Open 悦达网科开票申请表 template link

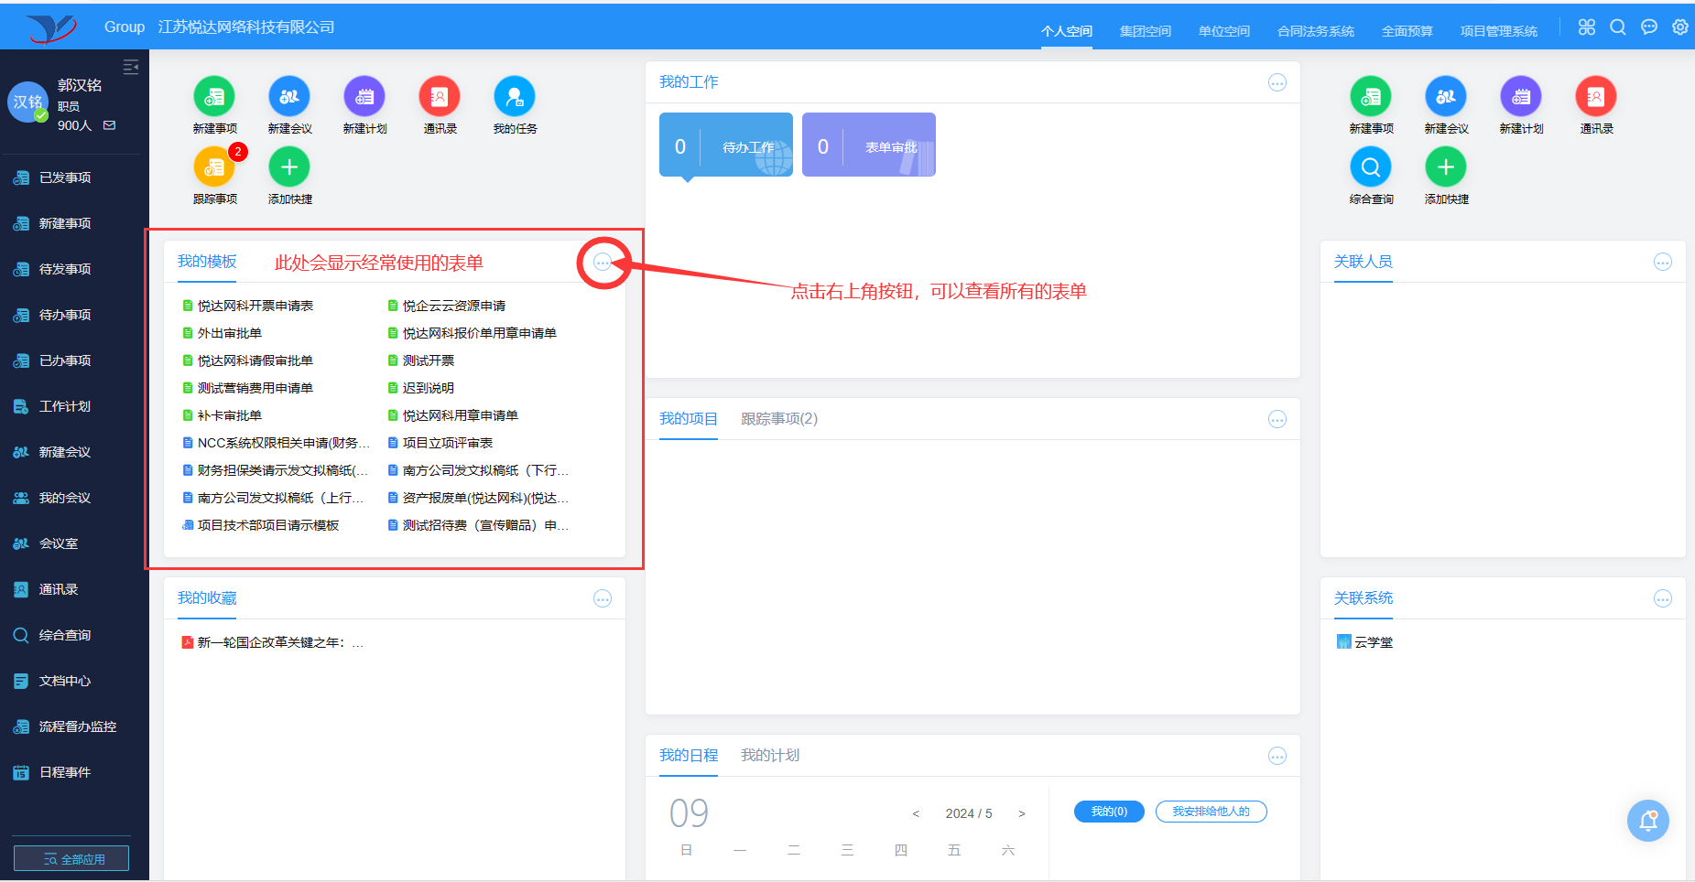click(255, 306)
